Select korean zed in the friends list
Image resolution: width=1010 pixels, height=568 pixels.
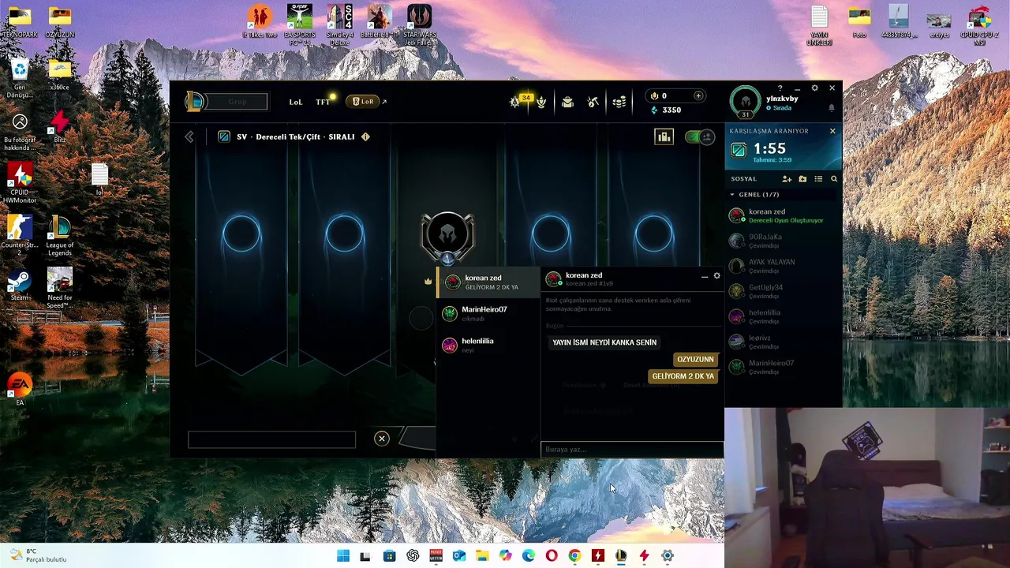pos(784,215)
